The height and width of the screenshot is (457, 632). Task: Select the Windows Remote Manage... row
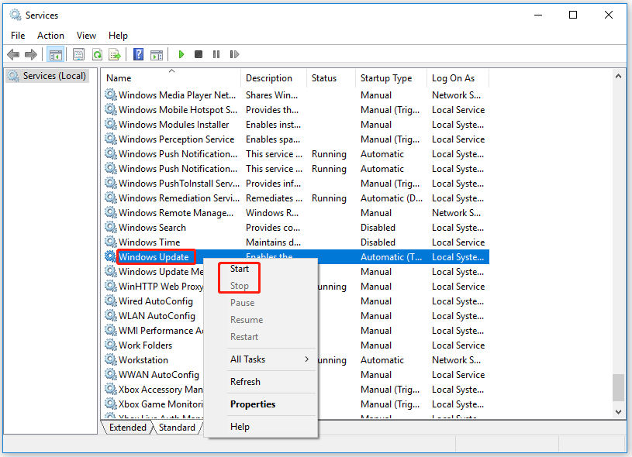coord(296,212)
